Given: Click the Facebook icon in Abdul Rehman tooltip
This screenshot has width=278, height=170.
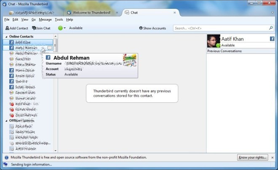Looking at the screenshot, I should click(48, 57).
